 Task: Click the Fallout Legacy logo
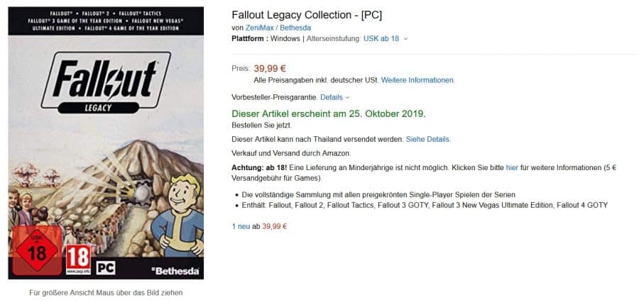pos(106,84)
